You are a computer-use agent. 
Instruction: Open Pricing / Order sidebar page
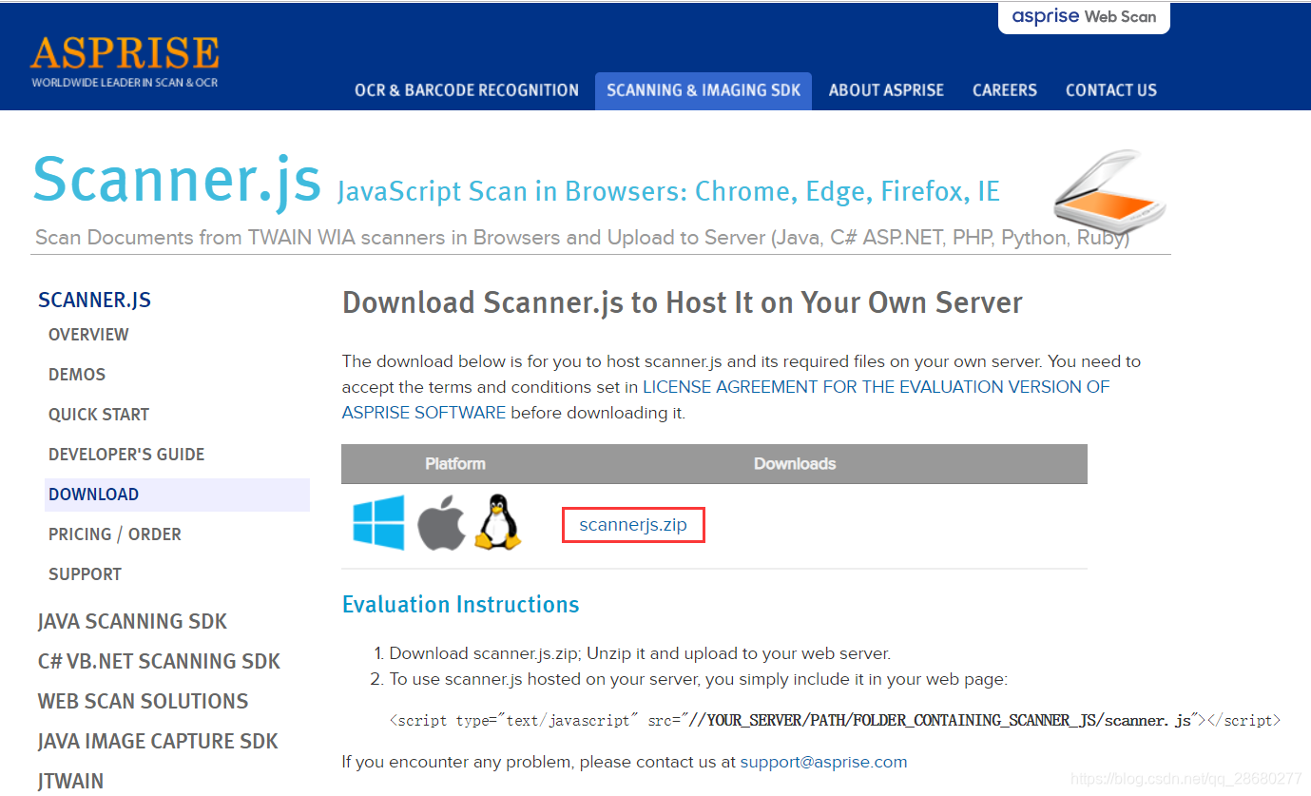(x=115, y=534)
